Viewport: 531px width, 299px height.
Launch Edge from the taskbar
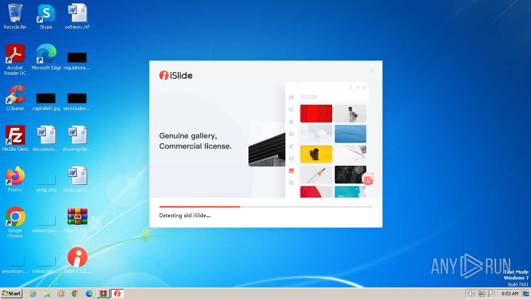click(x=89, y=294)
